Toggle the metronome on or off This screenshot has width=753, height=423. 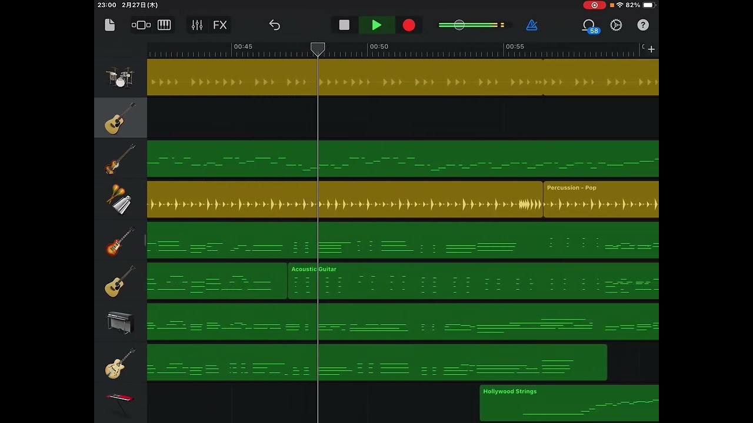point(532,25)
